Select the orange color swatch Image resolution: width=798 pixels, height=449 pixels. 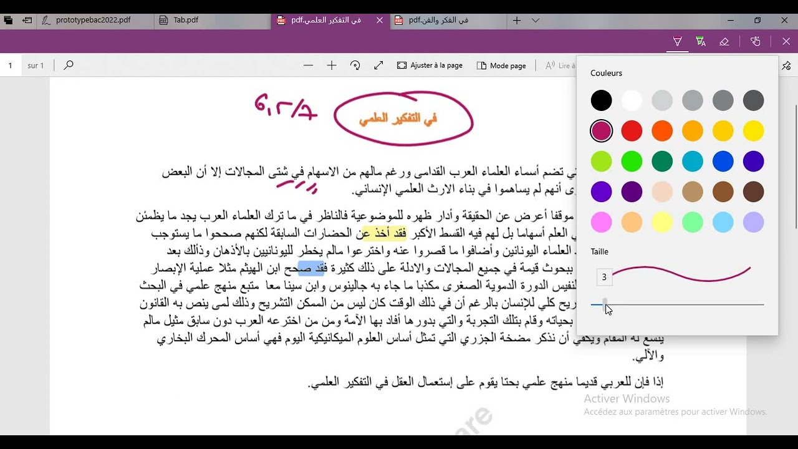click(x=662, y=131)
